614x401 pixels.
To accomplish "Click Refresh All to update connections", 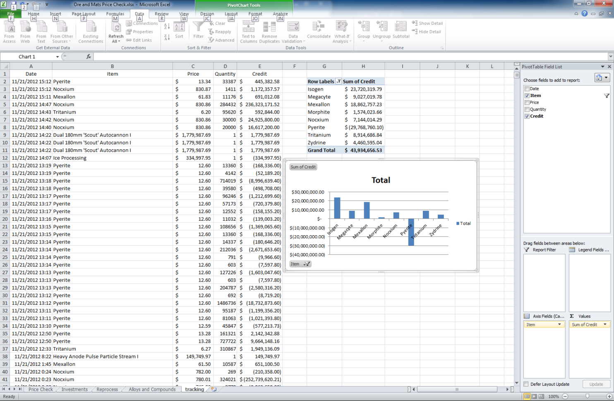I will [116, 31].
